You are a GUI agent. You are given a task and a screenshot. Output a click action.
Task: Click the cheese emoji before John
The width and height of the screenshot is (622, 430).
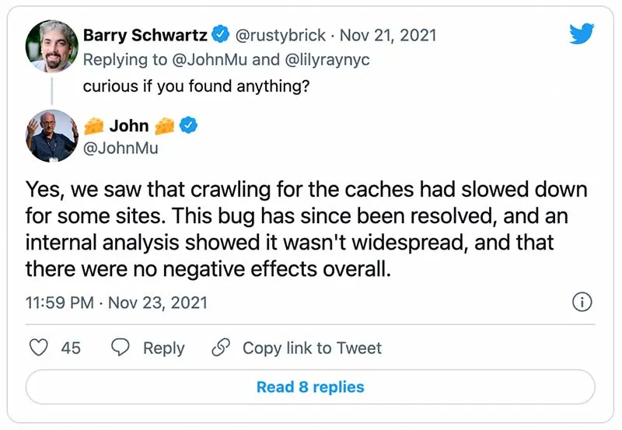[x=94, y=125]
